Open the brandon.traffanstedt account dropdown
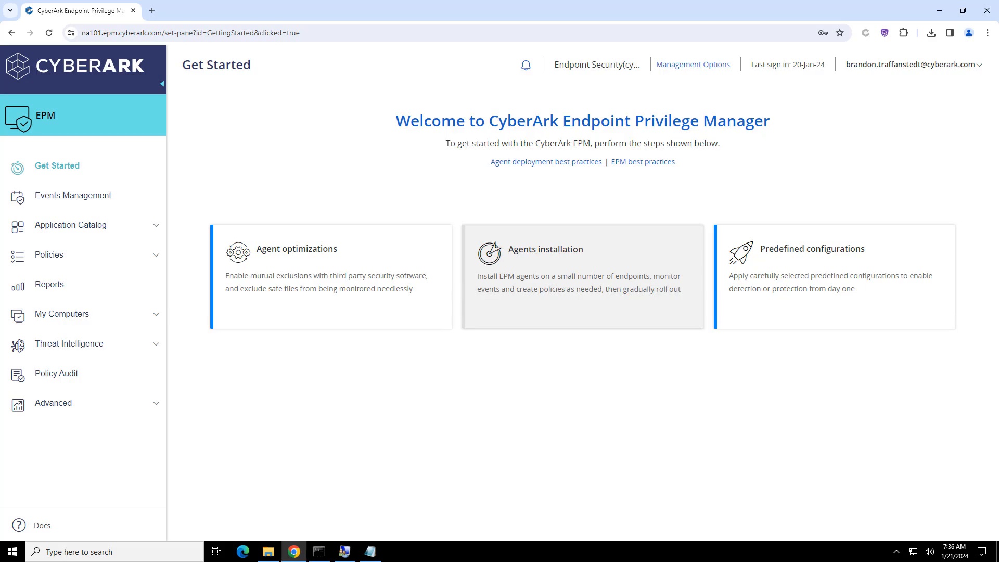 [913, 65]
